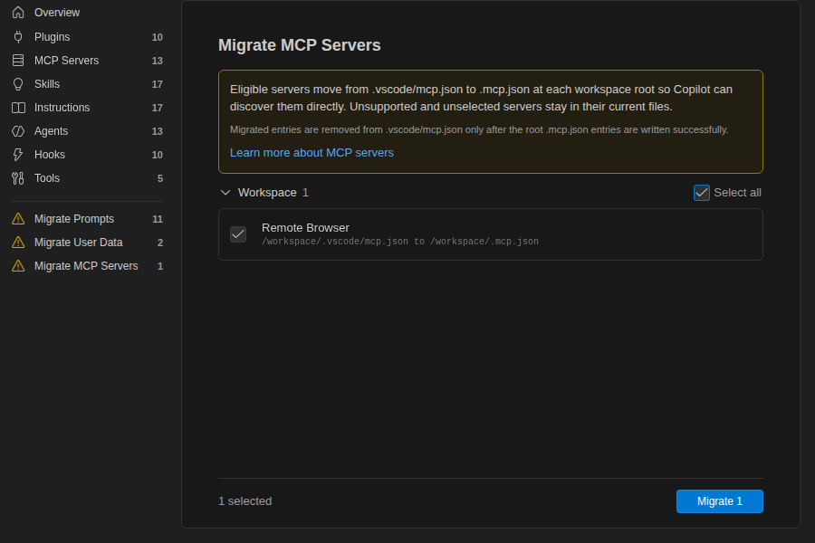Viewport: 815px width, 543px height.
Task: Click the Tools count badge 5
Action: (160, 179)
